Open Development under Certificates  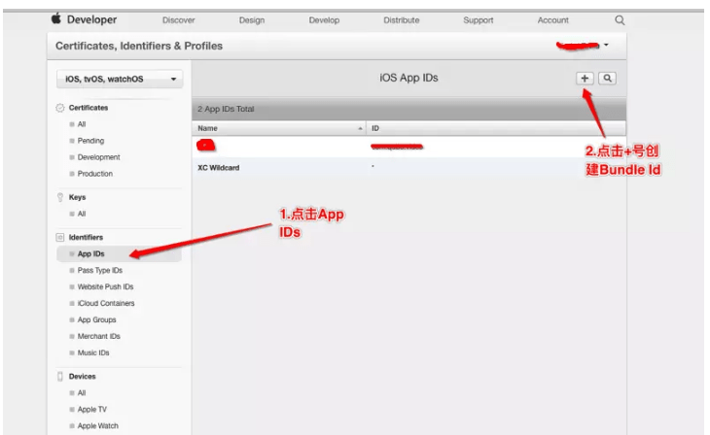tap(98, 157)
